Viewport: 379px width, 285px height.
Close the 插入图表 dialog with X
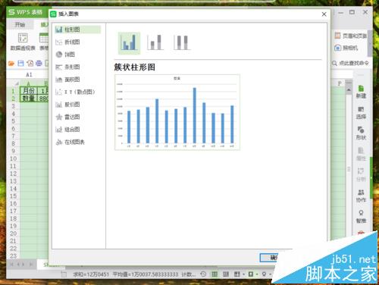pyautogui.click(x=324, y=14)
